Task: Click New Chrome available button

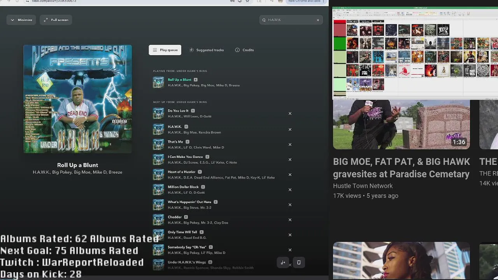Action: 306,1
